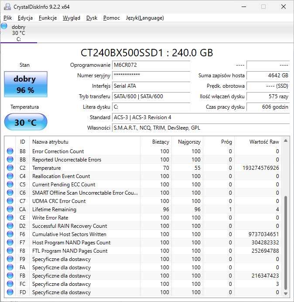294x302 pixels.
Task: Click the masked Numer seryjny field
Action: [x=151, y=75]
